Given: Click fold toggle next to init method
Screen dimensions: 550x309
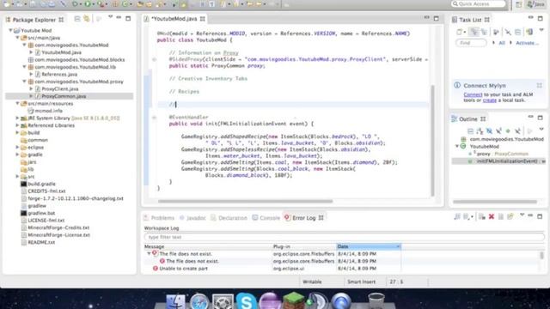Looking at the screenshot, I should click(154, 118).
